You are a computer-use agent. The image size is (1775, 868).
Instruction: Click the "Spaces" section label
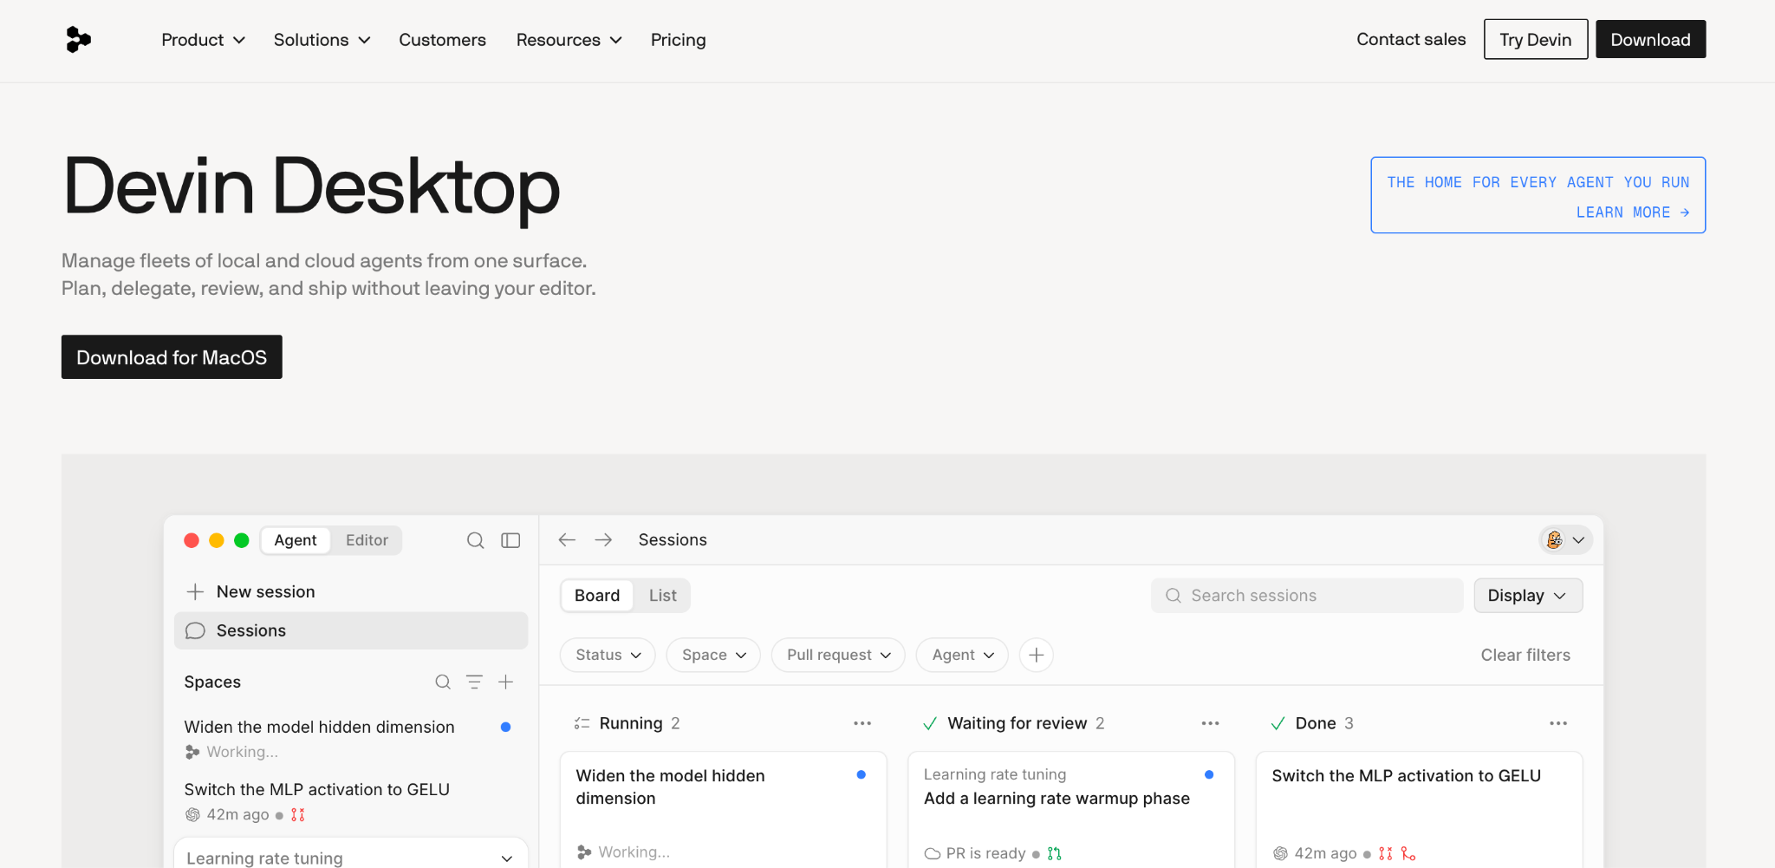(212, 682)
